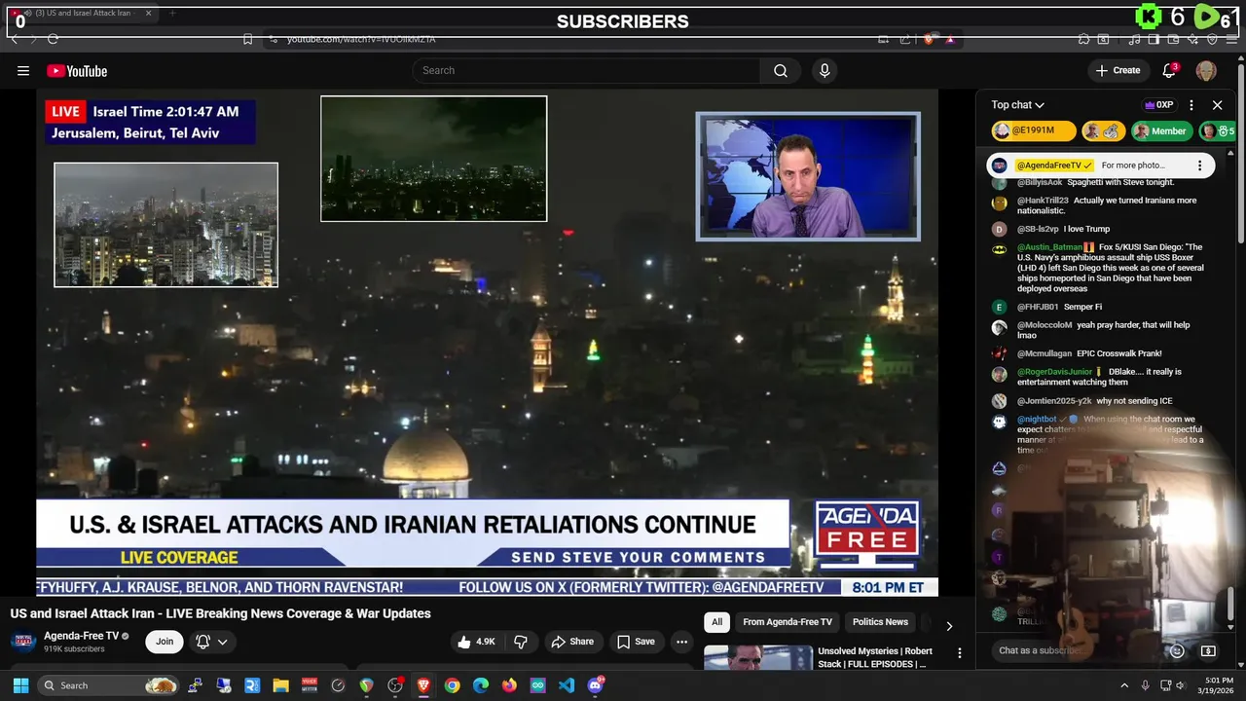Toggle browser sidebar panel icon
This screenshot has width=1246, height=701.
tap(1154, 39)
